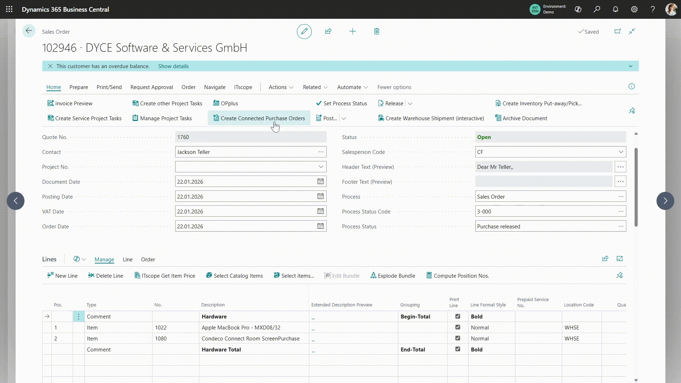The image size is (681, 383).
Task: Expand the Project No. dropdown
Action: coord(321,167)
